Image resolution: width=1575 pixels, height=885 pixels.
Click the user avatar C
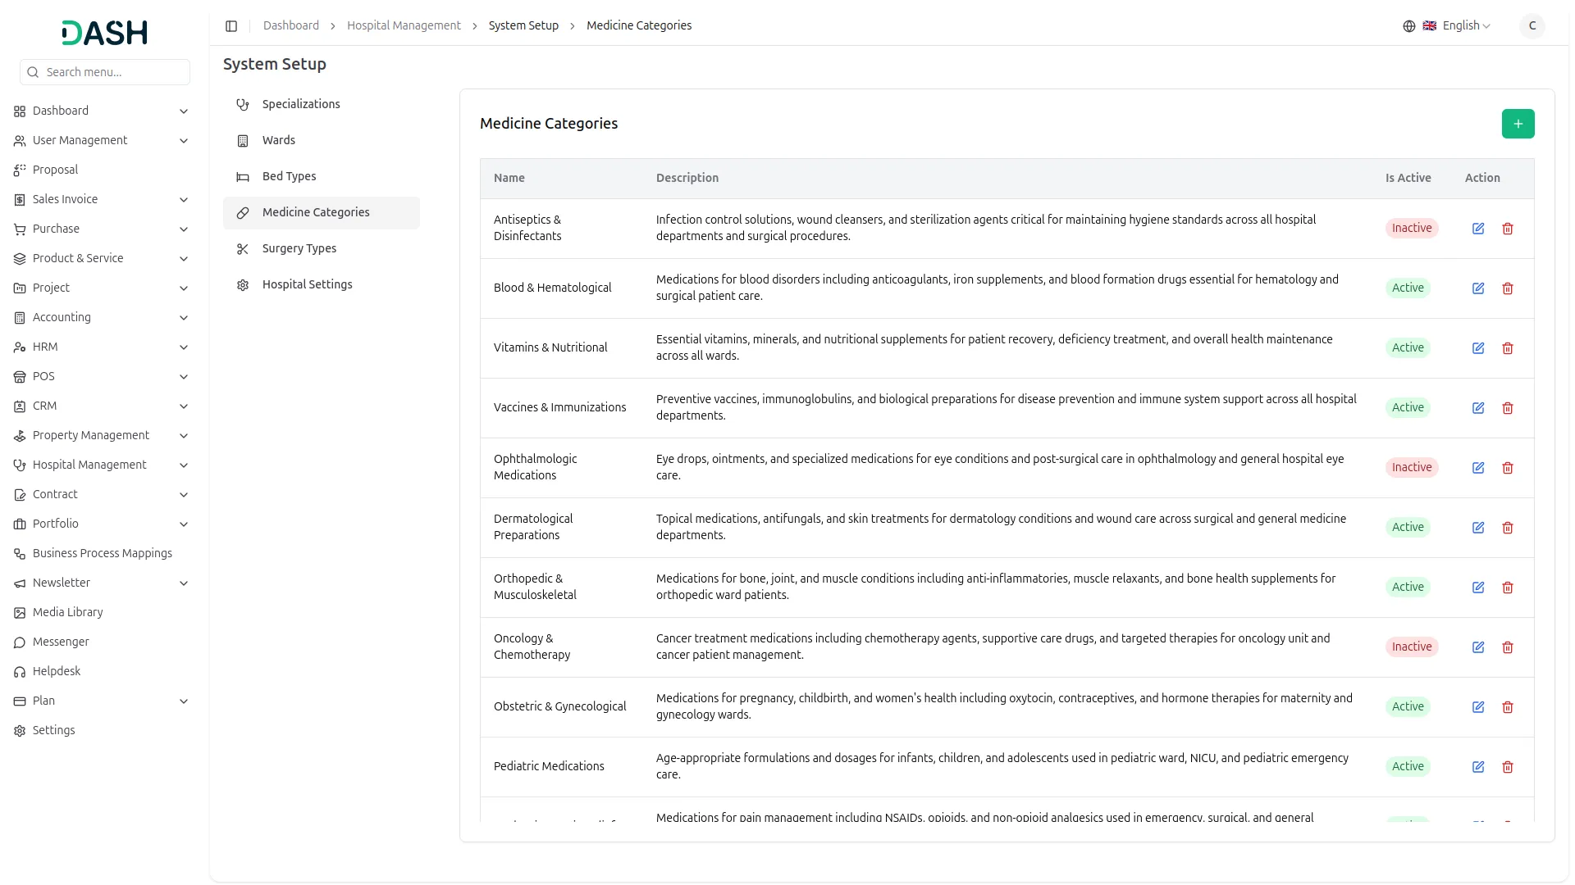point(1532,26)
